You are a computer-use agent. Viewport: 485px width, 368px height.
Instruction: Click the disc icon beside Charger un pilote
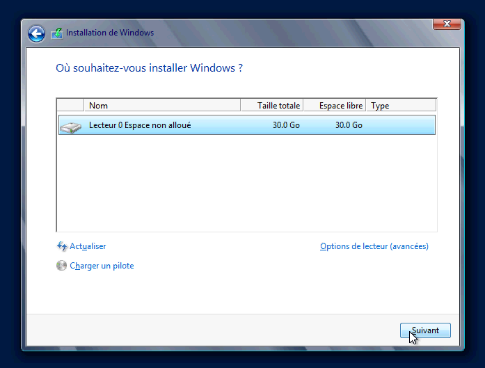[x=61, y=266]
